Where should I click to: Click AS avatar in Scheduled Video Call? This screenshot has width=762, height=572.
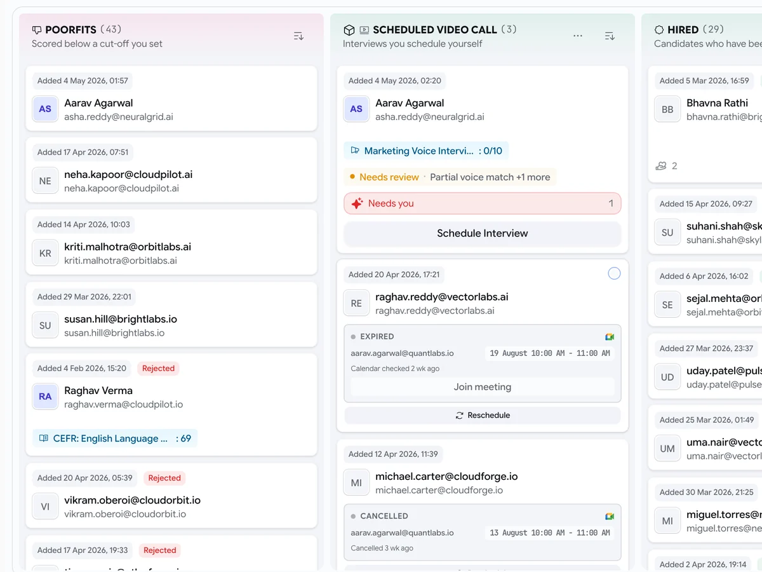pyautogui.click(x=356, y=109)
